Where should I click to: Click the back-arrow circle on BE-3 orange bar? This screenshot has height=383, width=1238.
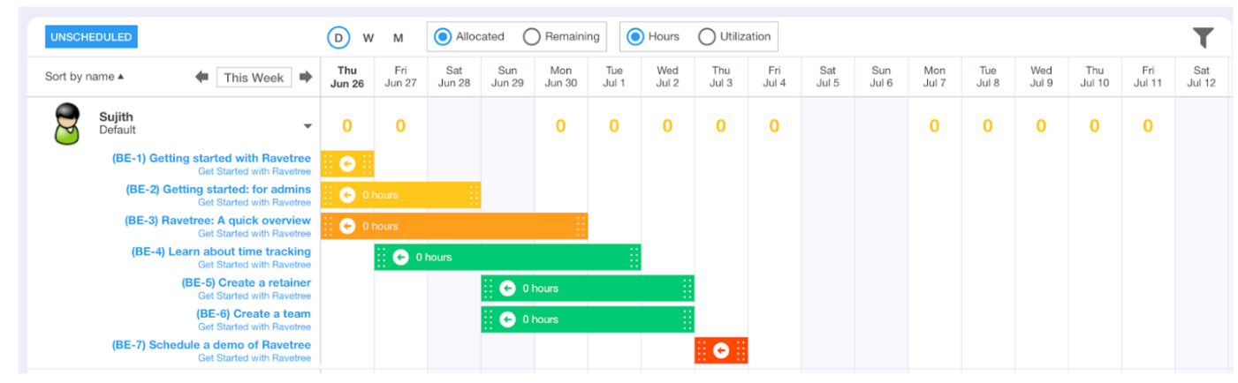tap(347, 226)
